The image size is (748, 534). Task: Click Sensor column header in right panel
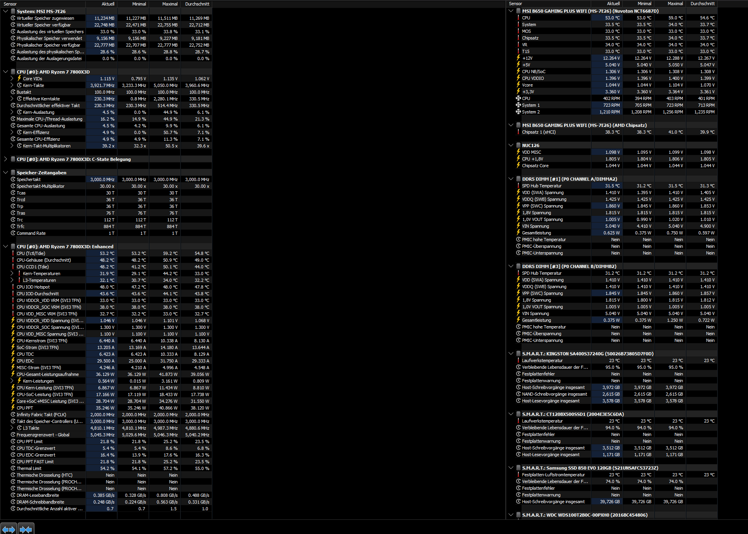tap(548, 4)
